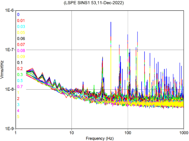This screenshot has height=141, width=189.
Task: Select the black 0.06 legend entry
Action: pyautogui.click(x=21, y=39)
